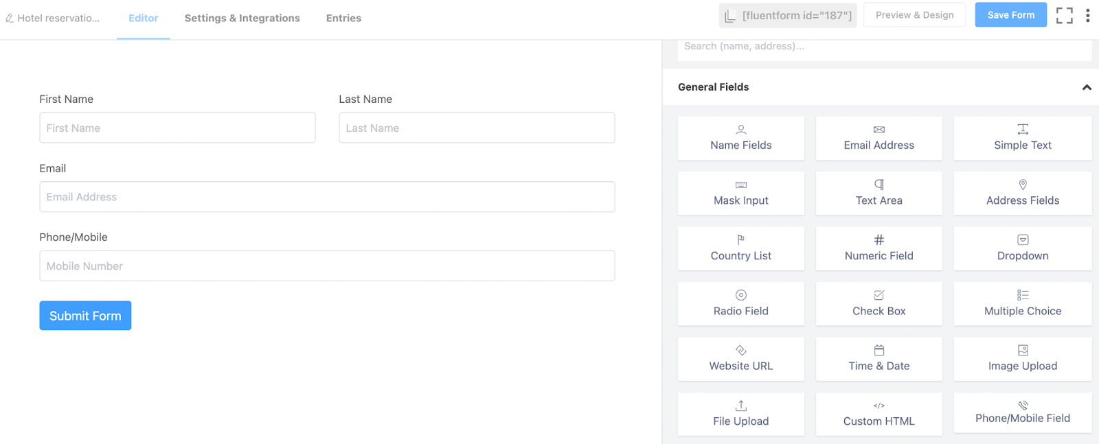
Task: Collapse the General Fields section
Action: [x=1087, y=87]
